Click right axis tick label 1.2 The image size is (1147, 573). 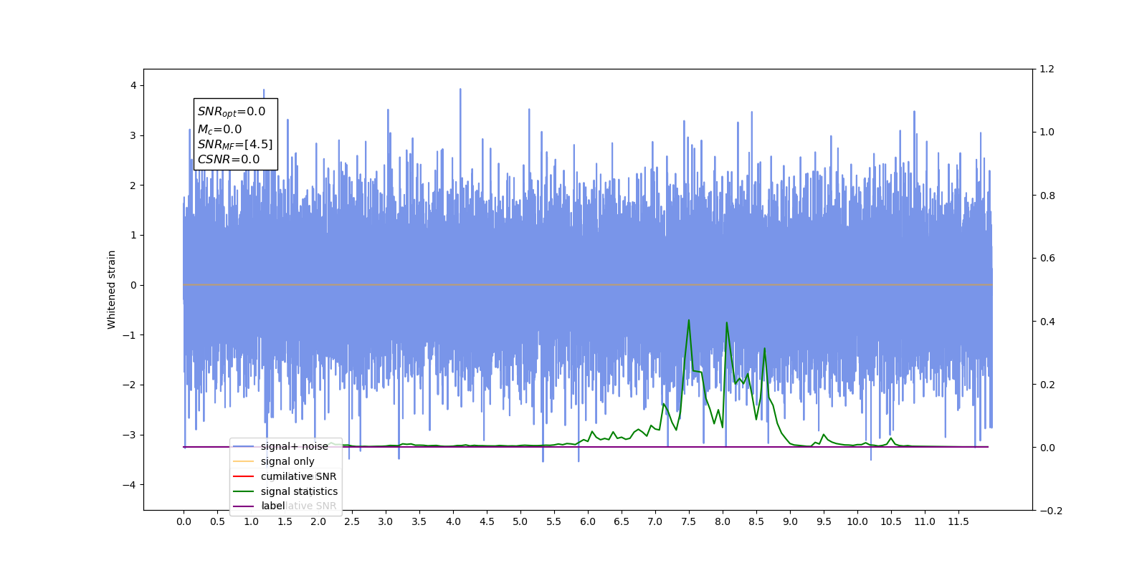(1047, 69)
